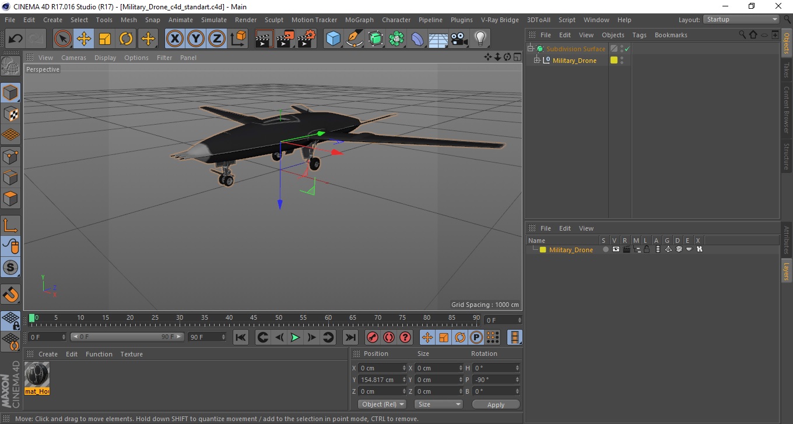Add a Subdivision Surface generator icon
The height and width of the screenshot is (424, 793).
coord(376,39)
